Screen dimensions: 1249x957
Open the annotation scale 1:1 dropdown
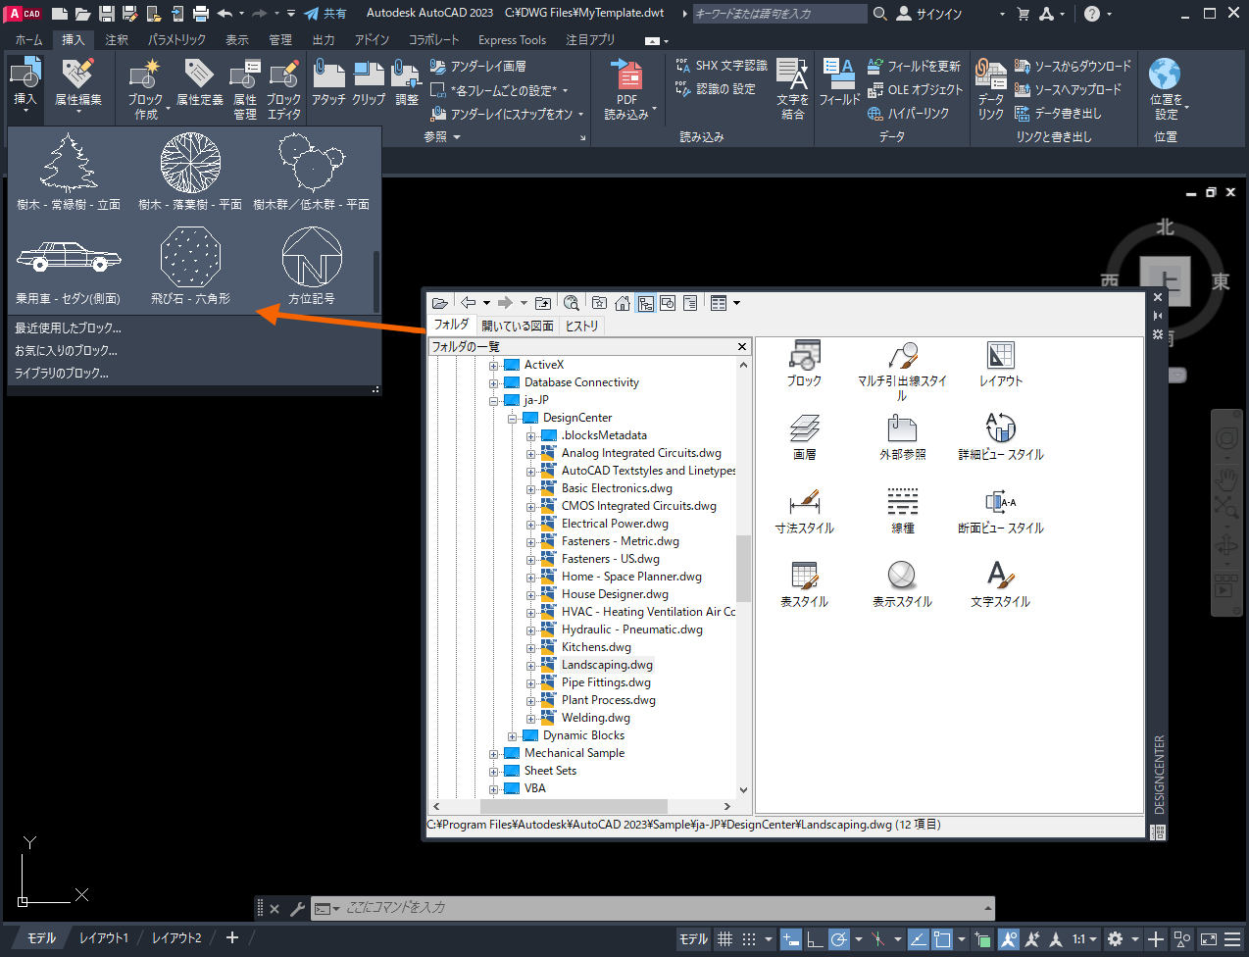click(x=1084, y=939)
